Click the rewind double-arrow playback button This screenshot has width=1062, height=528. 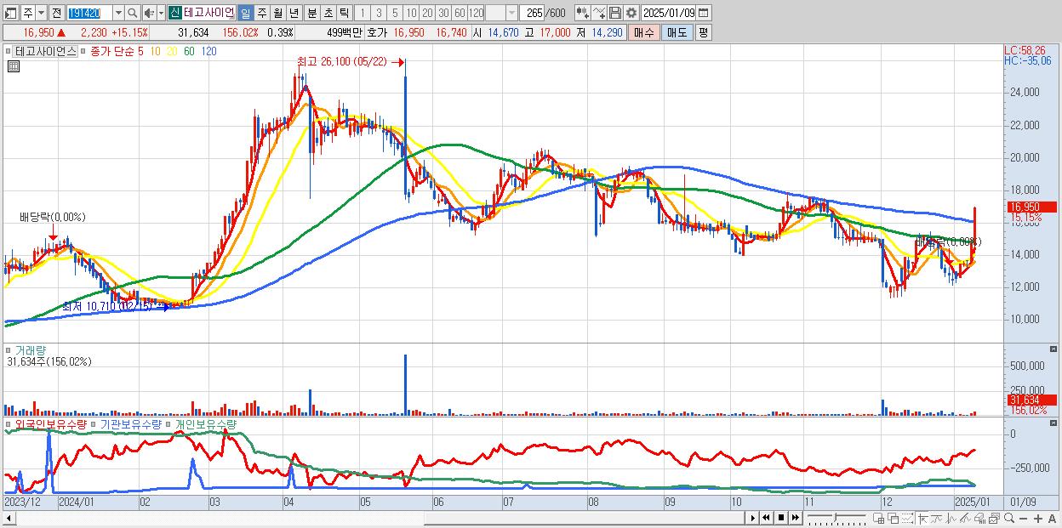tap(766, 518)
